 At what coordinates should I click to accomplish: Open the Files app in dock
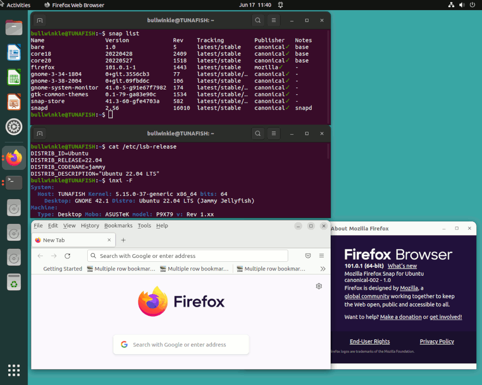pyautogui.click(x=14, y=27)
